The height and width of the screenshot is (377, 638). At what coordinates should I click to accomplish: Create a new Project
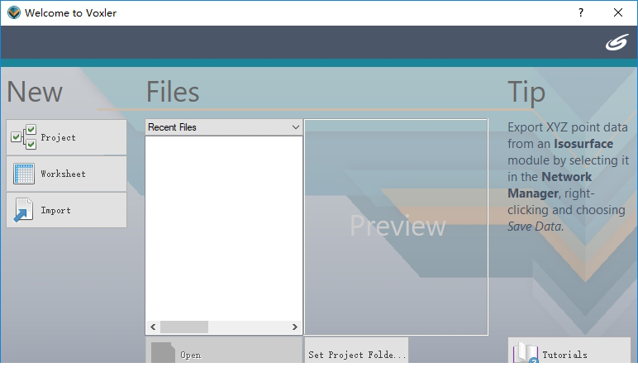(66, 137)
